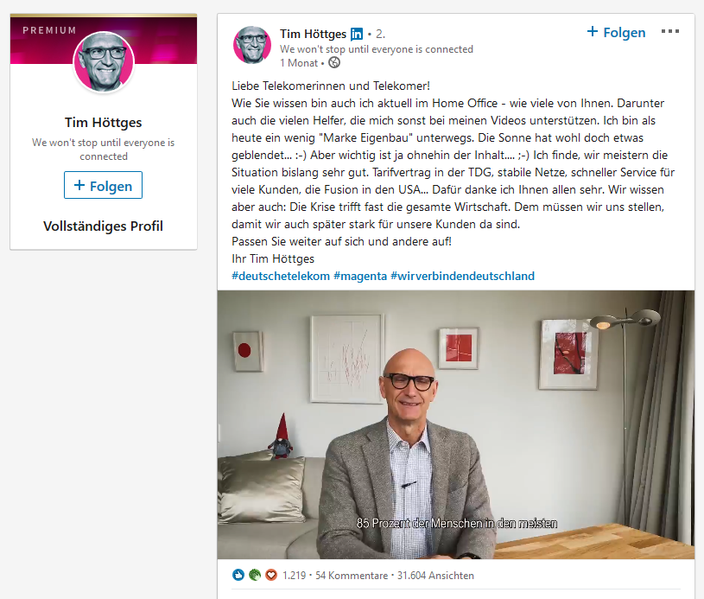This screenshot has width=704, height=599.
Task: Open the Vollständiges Profil link
Action: tap(104, 226)
